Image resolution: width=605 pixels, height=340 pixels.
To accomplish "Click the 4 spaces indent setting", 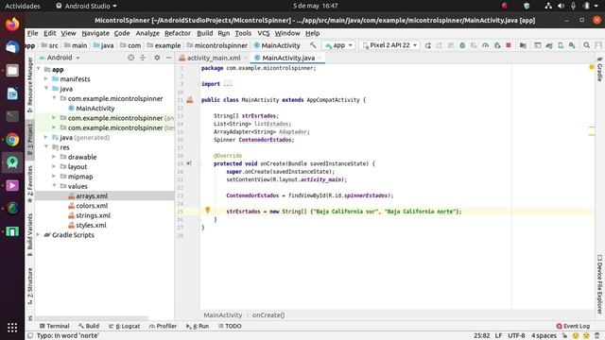I will [x=544, y=335].
